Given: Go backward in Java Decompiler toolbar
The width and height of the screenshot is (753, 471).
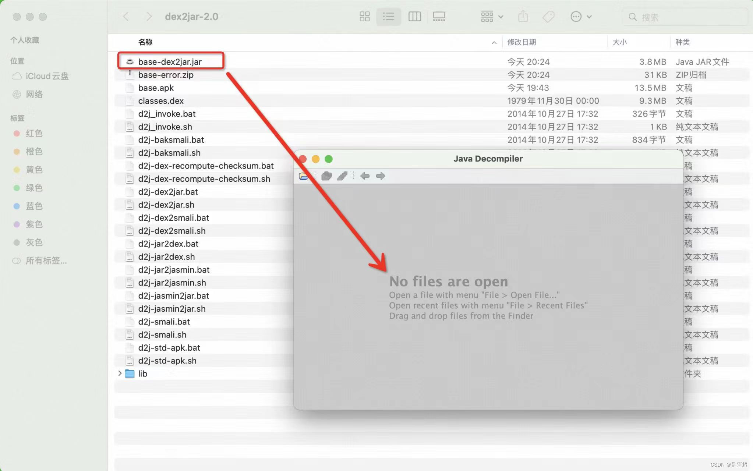Looking at the screenshot, I should pos(365,176).
